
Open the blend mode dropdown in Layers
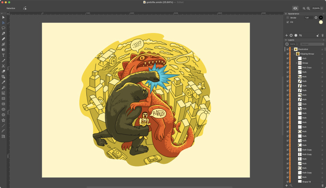pos(312,44)
